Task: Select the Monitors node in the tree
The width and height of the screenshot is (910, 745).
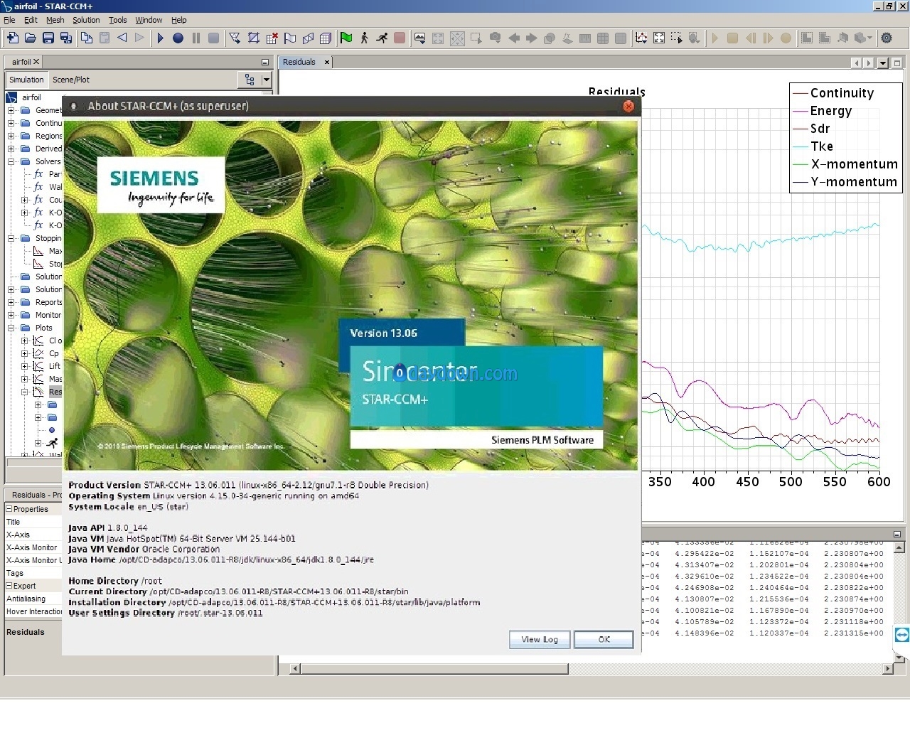Action: [x=48, y=315]
